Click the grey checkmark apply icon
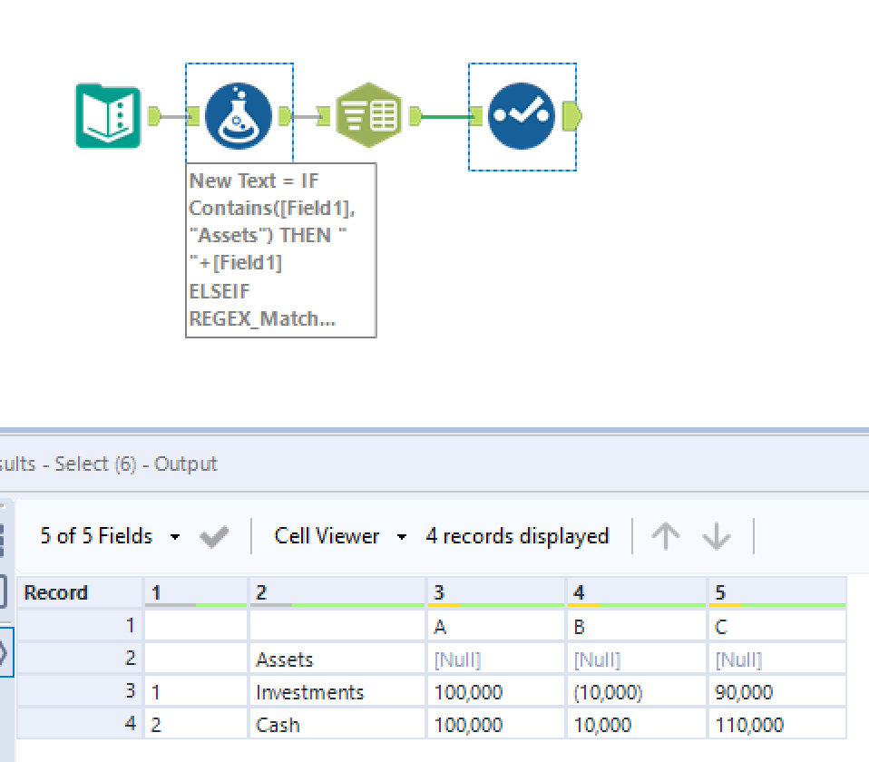 point(214,537)
